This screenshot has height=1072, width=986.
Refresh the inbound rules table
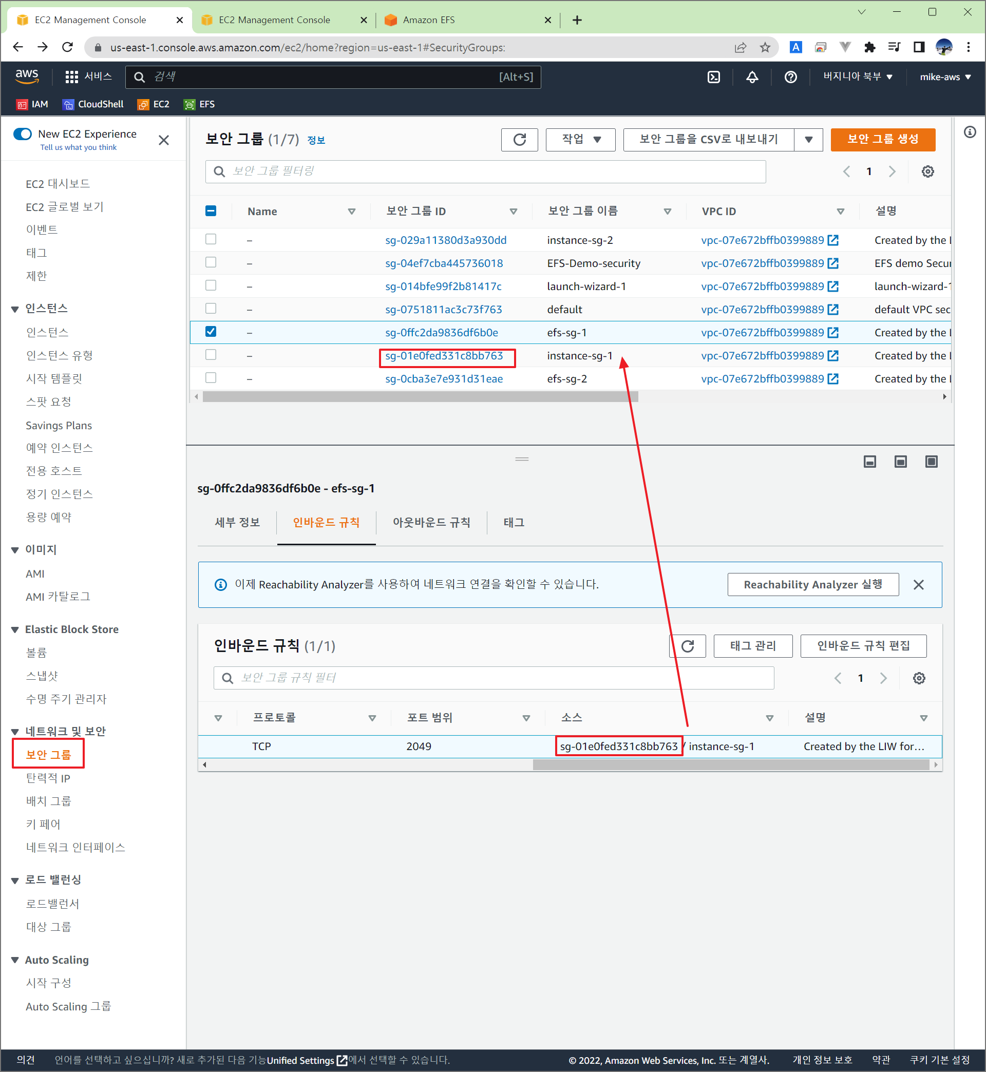pos(687,646)
